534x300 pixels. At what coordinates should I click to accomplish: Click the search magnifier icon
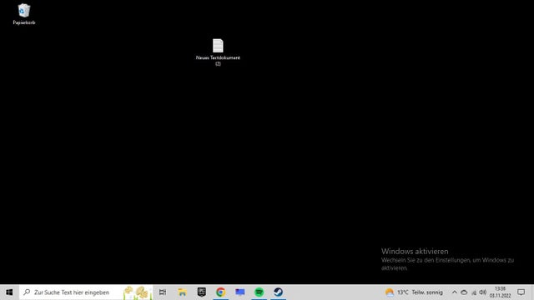tap(27, 292)
